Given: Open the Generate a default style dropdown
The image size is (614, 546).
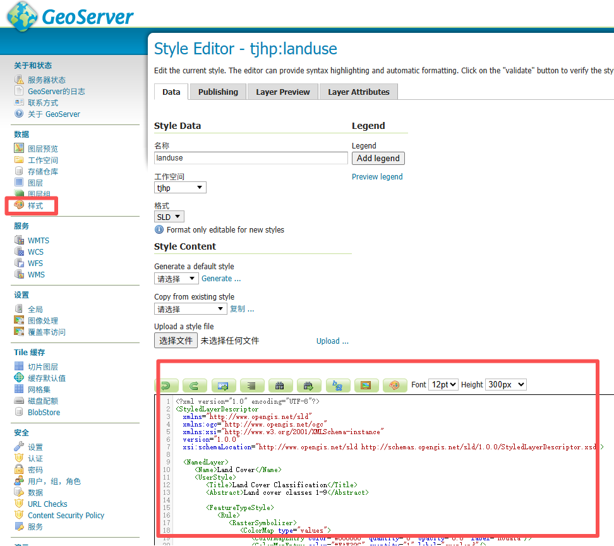Looking at the screenshot, I should (x=176, y=279).
